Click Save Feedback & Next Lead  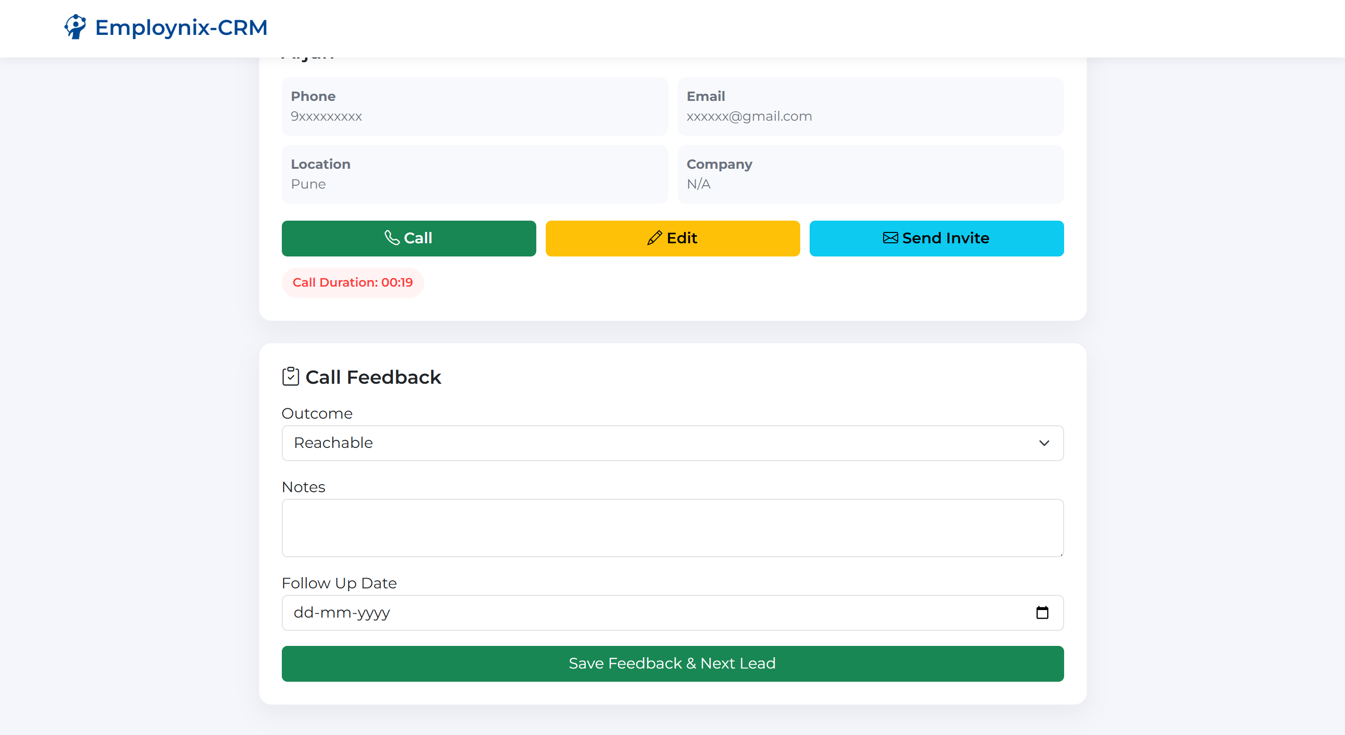click(672, 663)
